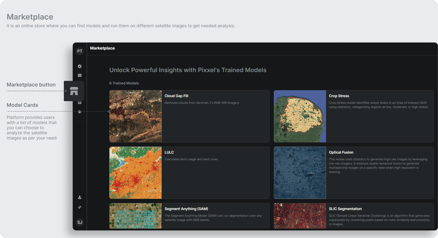Click the SAM model description text
Viewport: 438px width, 238px height.
point(213,218)
